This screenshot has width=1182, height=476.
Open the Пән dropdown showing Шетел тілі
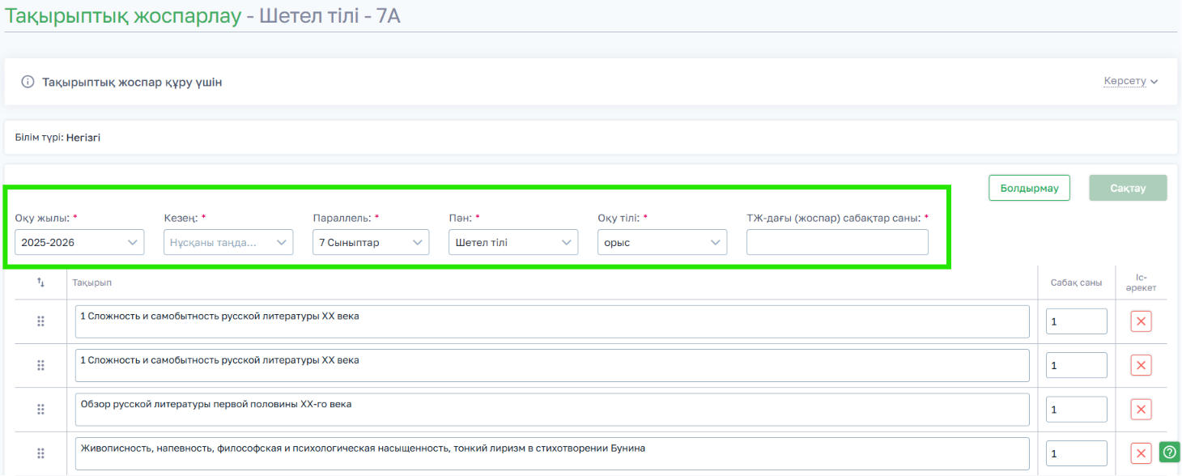click(x=513, y=242)
